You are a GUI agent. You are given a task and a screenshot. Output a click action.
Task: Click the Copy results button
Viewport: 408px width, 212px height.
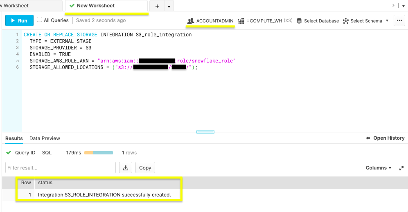tap(145, 167)
